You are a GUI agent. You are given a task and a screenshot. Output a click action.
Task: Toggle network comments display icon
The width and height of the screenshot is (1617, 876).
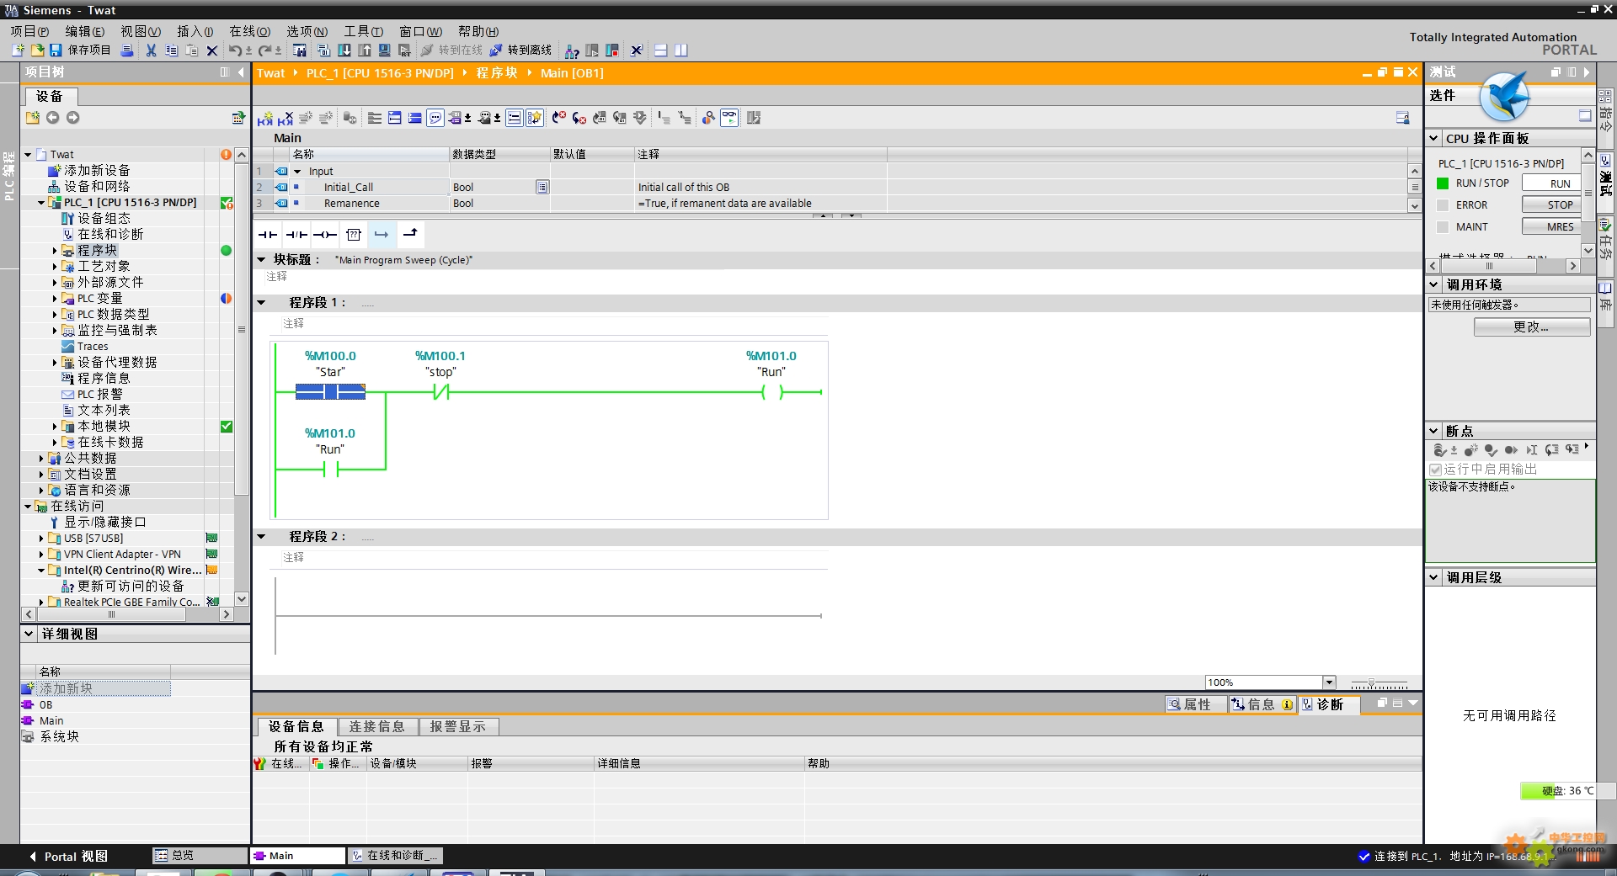[x=435, y=118]
